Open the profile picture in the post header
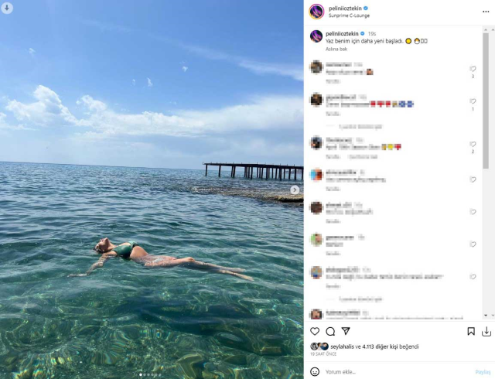The width and height of the screenshot is (495, 379). point(316,11)
